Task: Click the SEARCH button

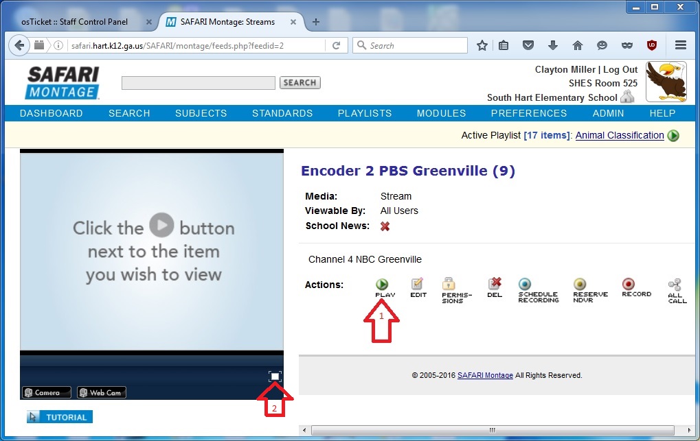Action: coord(300,82)
